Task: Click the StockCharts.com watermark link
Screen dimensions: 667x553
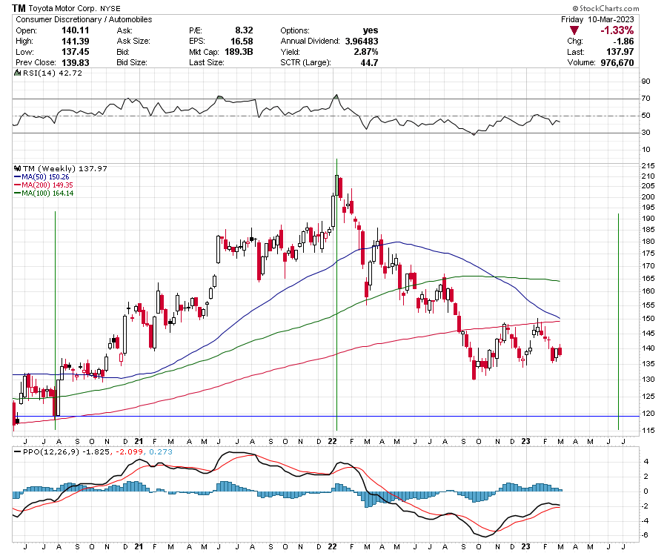Action: point(605,8)
